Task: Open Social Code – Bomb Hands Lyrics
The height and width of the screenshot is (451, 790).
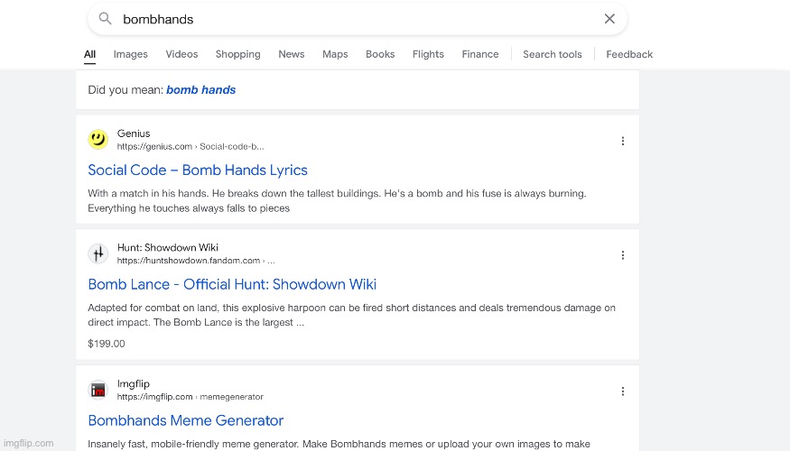Action: tap(198, 170)
